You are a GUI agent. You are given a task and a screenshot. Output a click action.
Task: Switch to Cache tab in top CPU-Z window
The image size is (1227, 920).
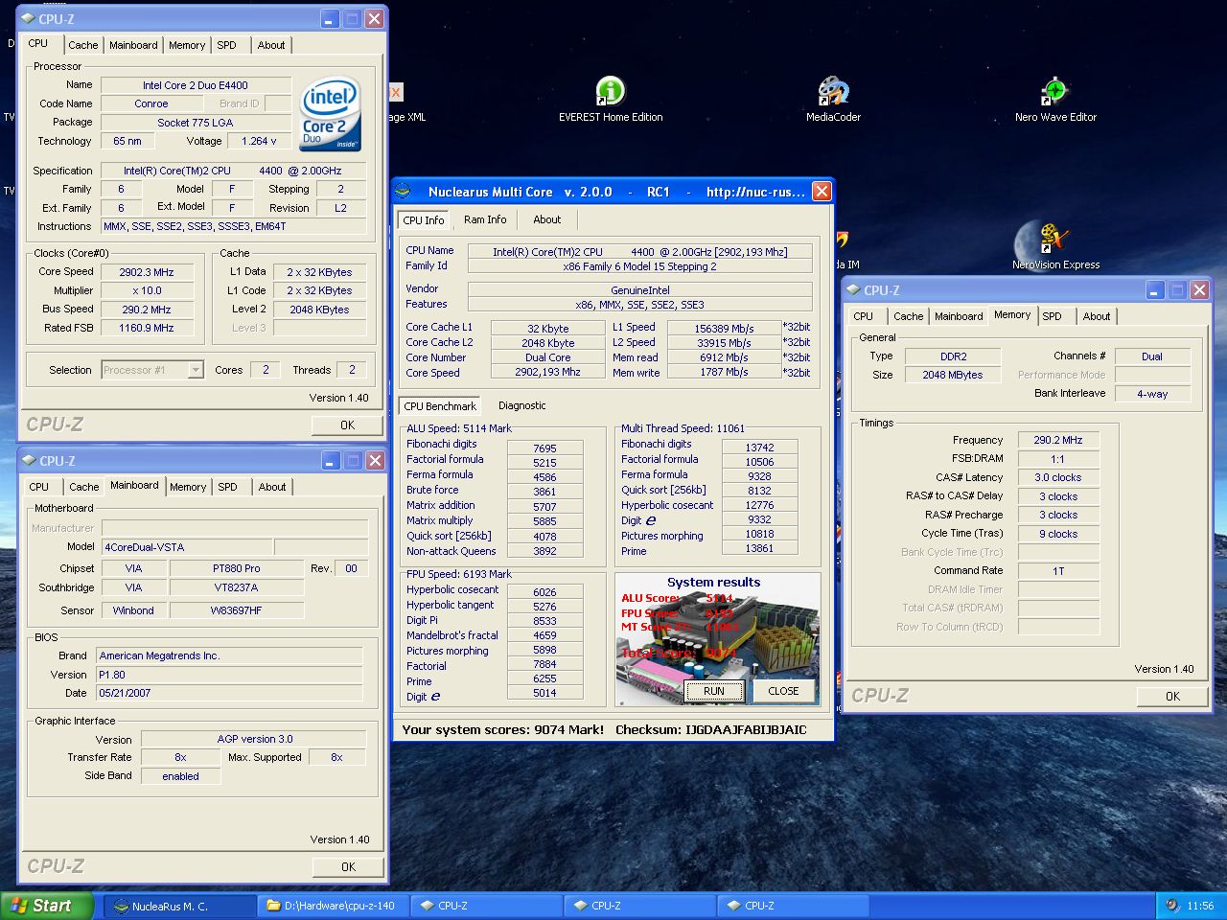82,45
